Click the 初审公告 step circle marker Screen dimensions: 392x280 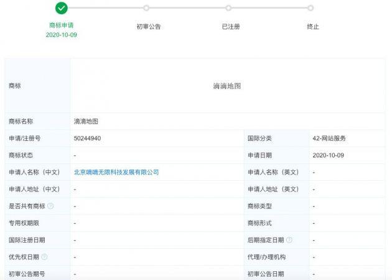pyautogui.click(x=146, y=8)
